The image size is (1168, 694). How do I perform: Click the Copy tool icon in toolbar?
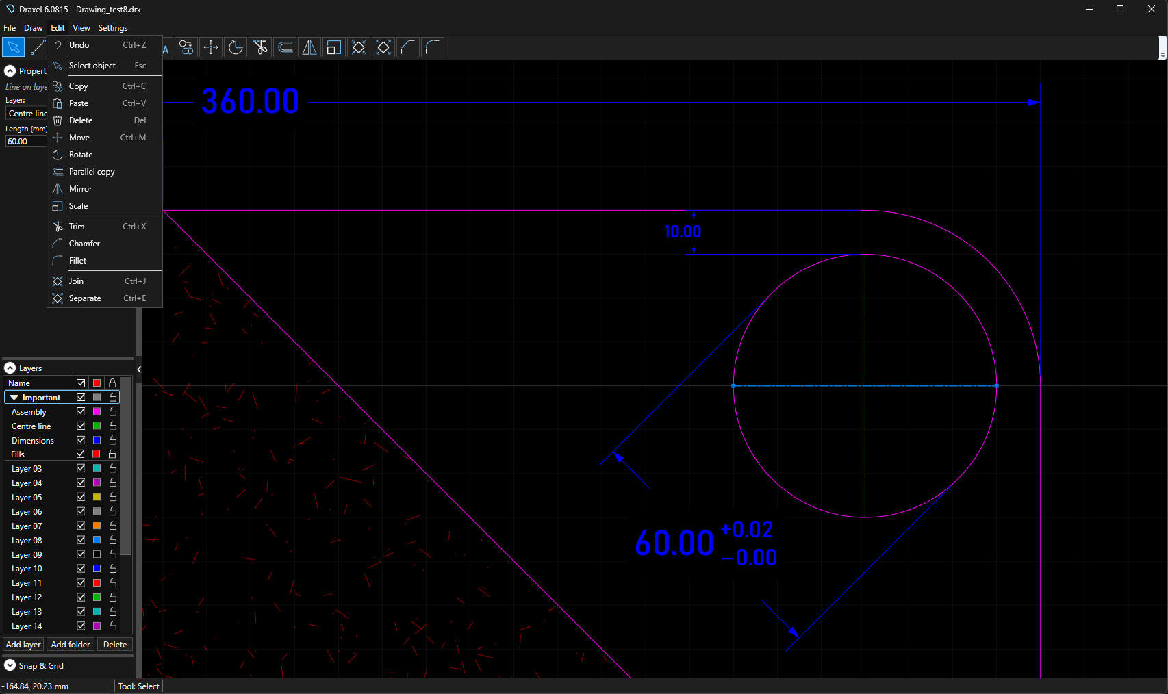point(186,47)
